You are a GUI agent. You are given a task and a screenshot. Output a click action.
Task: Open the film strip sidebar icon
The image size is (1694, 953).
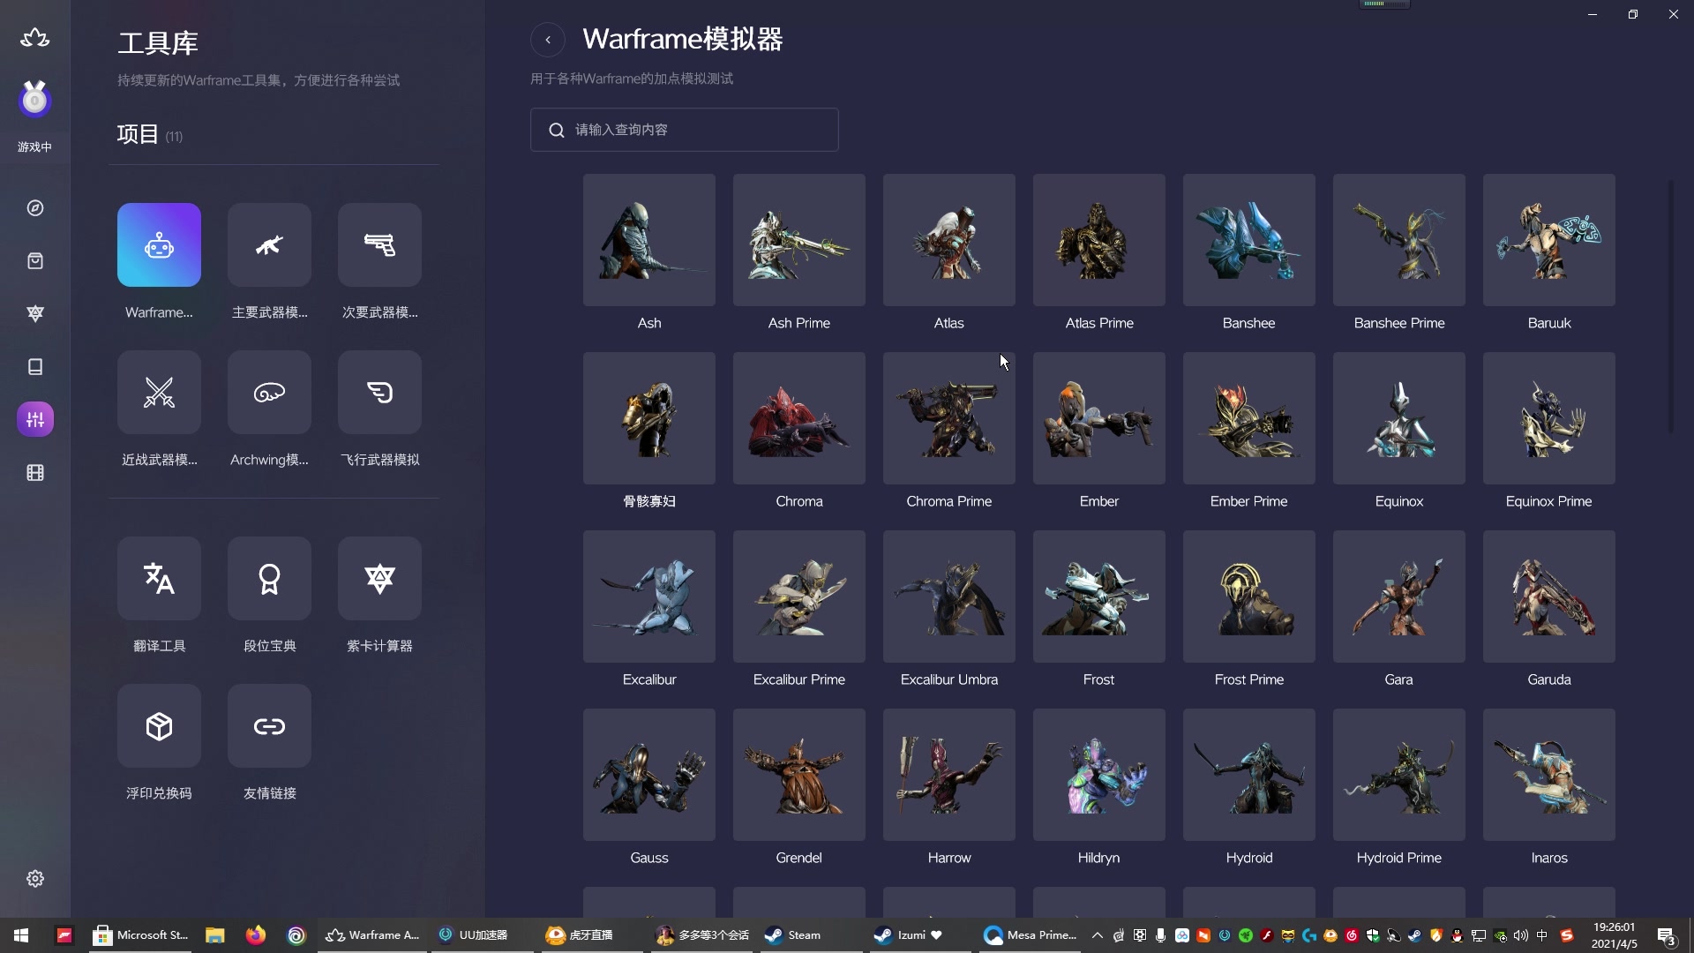coord(35,473)
